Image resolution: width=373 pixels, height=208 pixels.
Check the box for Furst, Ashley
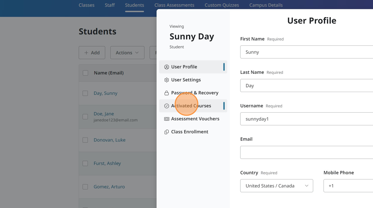click(x=85, y=163)
